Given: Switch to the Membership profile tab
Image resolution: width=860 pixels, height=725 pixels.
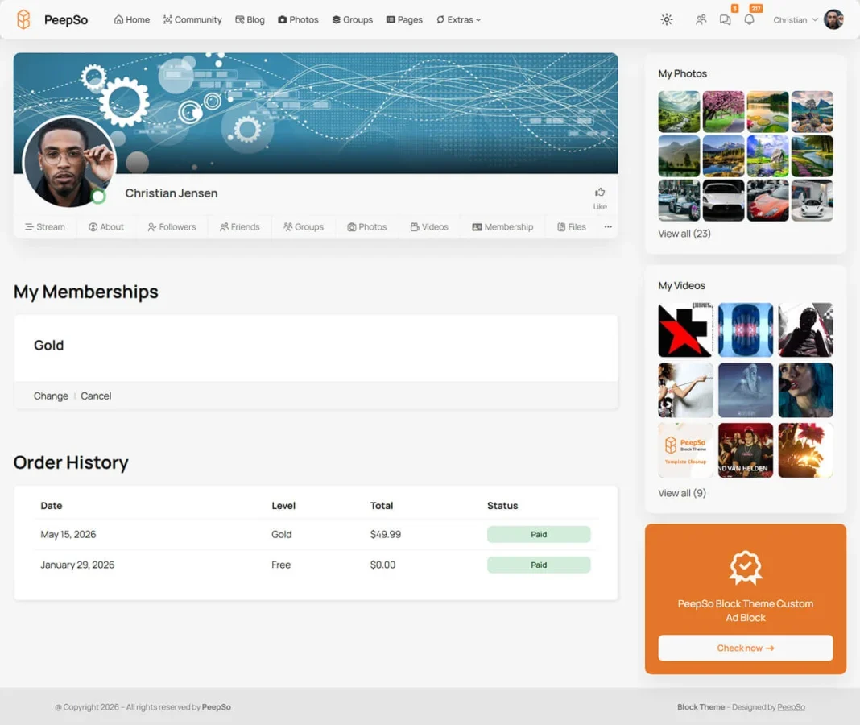Looking at the screenshot, I should (x=502, y=226).
